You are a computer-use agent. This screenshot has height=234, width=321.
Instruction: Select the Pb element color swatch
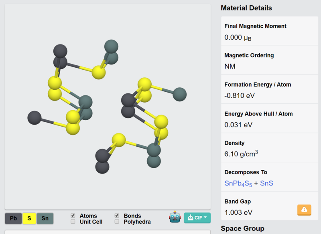(13, 218)
